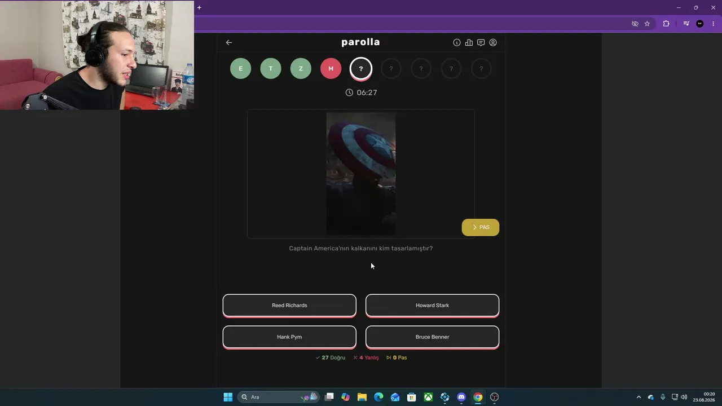Screen dimensions: 722x406
Task: Select the current highlighted question mark circle
Action: coord(361,69)
